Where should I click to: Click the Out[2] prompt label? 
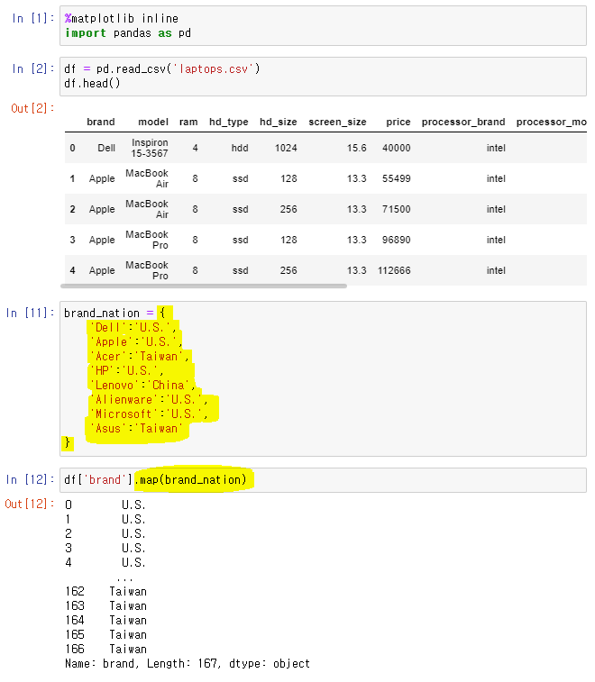(32, 108)
